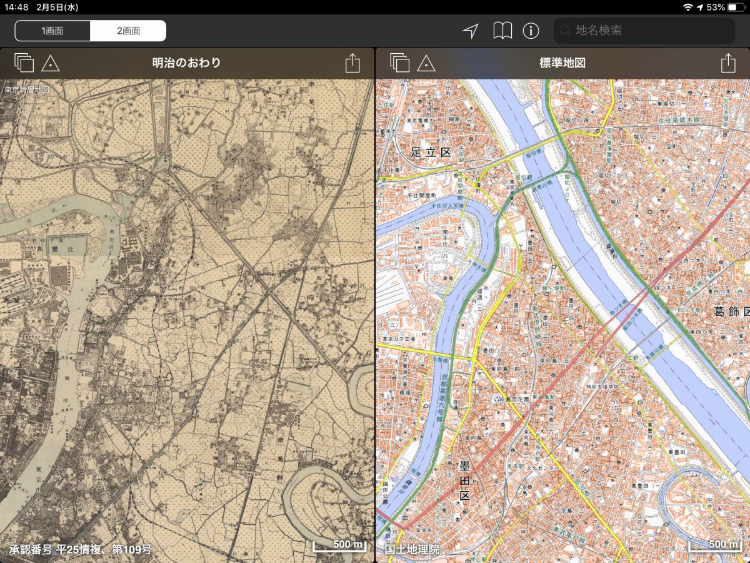Share the left 明治のおわり map
This screenshot has height=563, width=750.
pyautogui.click(x=352, y=63)
